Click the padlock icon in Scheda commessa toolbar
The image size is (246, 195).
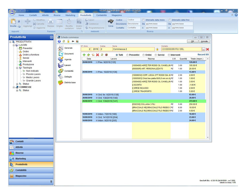coord(68,41)
